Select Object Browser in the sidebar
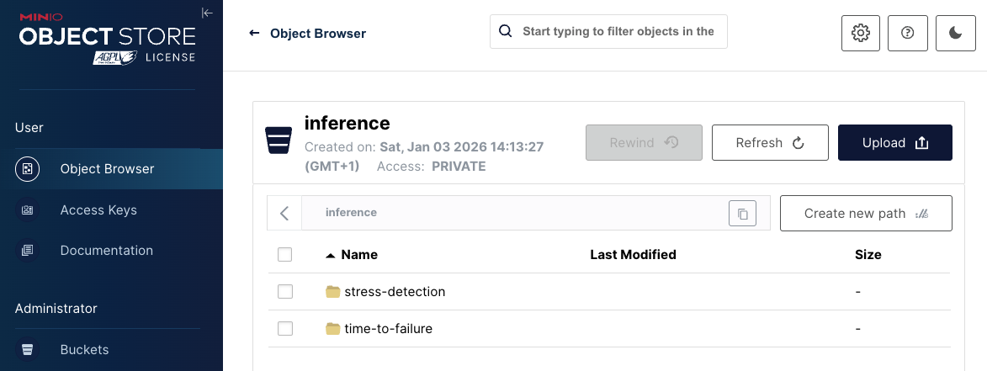Viewport: 987px width, 371px height. [107, 169]
